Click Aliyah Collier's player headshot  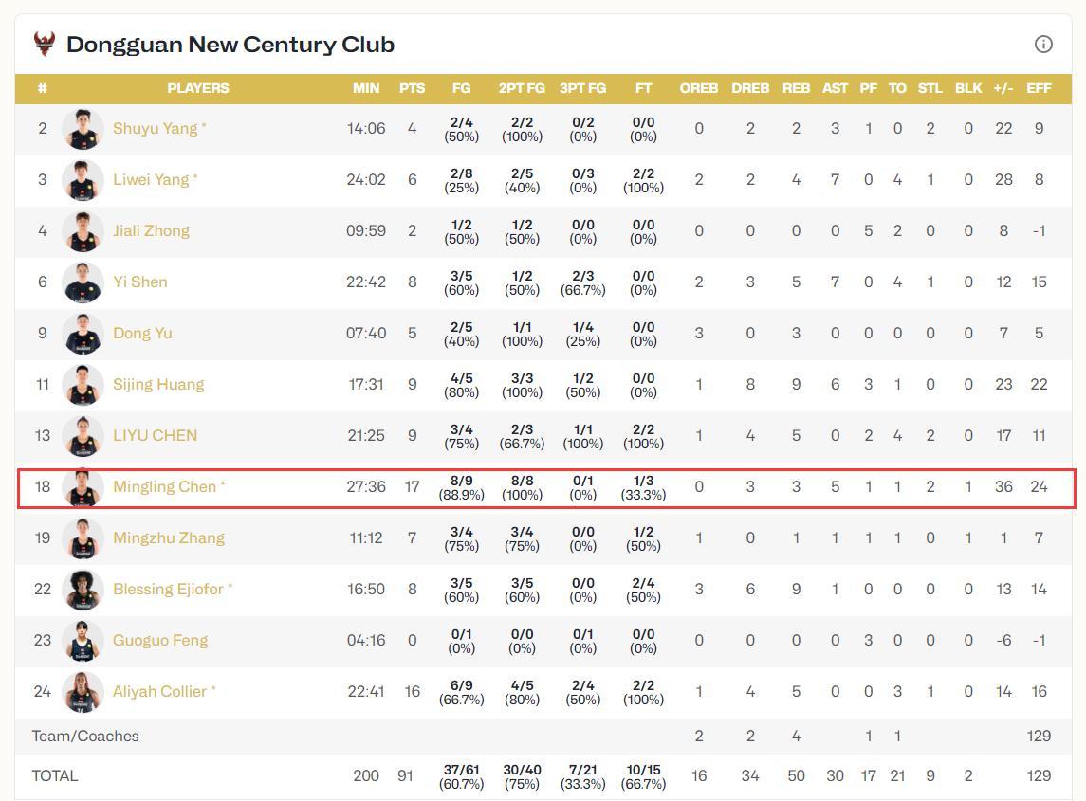(83, 692)
